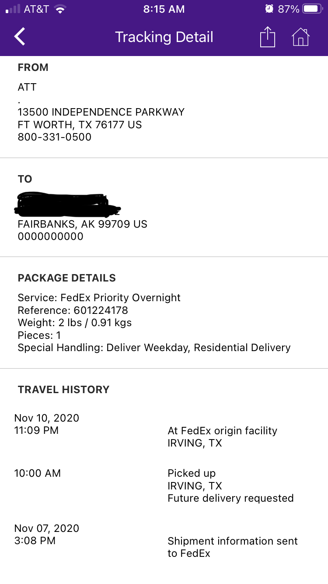Tap the FROM section heading
This screenshot has width=328, height=584.
point(33,67)
